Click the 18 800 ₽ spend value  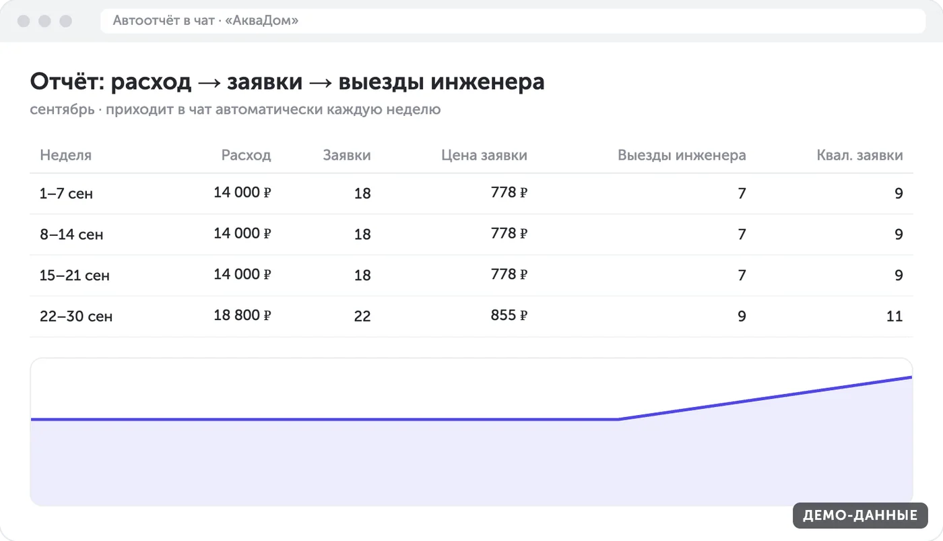[242, 316]
